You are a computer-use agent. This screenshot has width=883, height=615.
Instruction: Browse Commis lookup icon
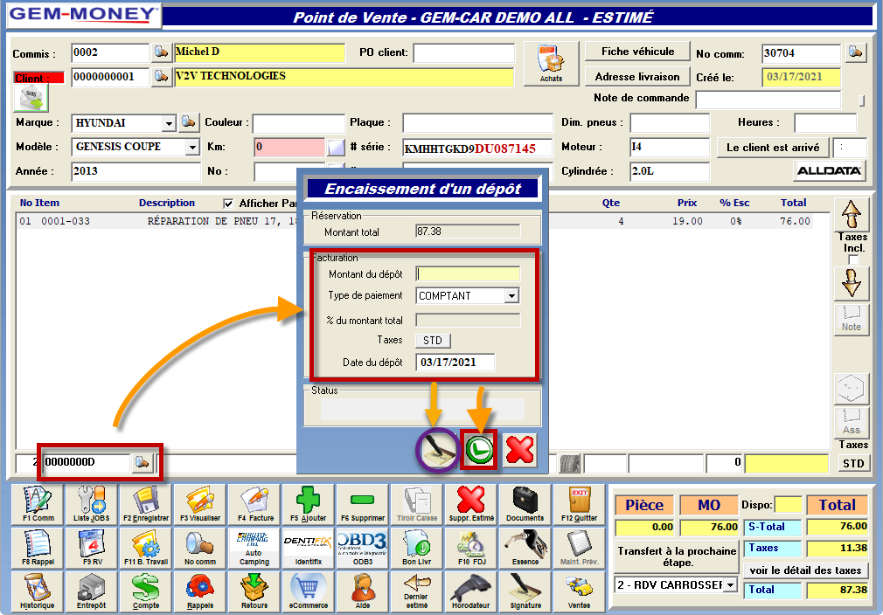point(161,52)
